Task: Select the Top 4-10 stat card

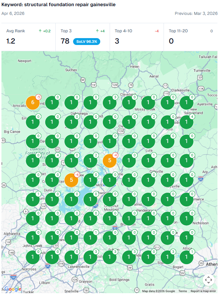Action: click(x=137, y=37)
